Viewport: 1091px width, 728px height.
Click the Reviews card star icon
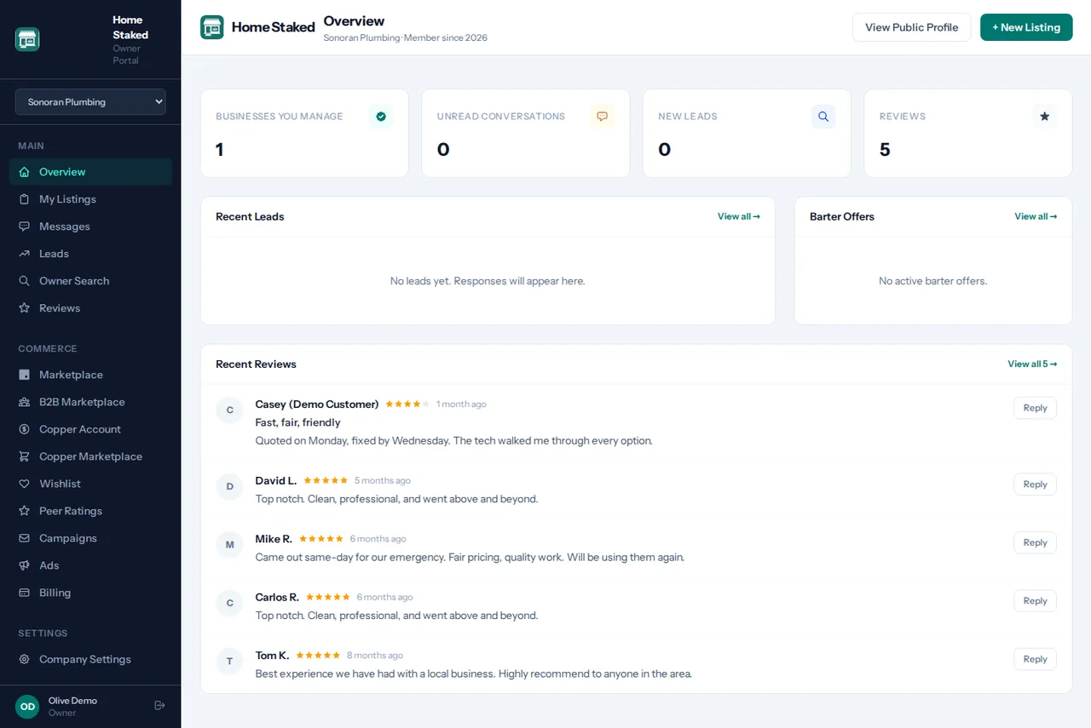tap(1045, 117)
